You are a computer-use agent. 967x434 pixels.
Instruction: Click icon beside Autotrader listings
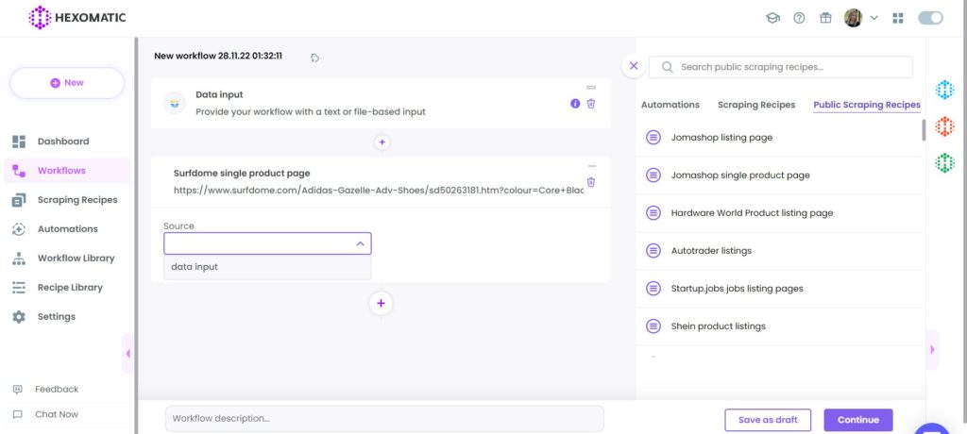click(653, 251)
